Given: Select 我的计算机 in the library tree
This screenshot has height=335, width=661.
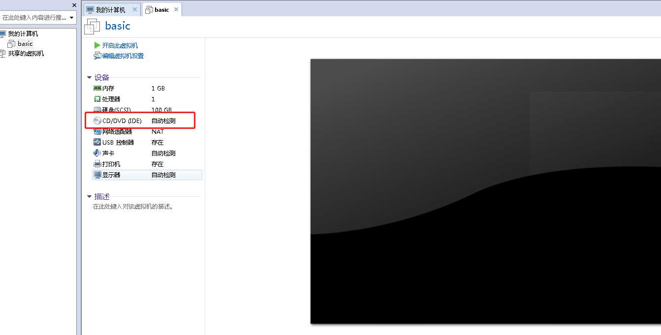Looking at the screenshot, I should [23, 34].
